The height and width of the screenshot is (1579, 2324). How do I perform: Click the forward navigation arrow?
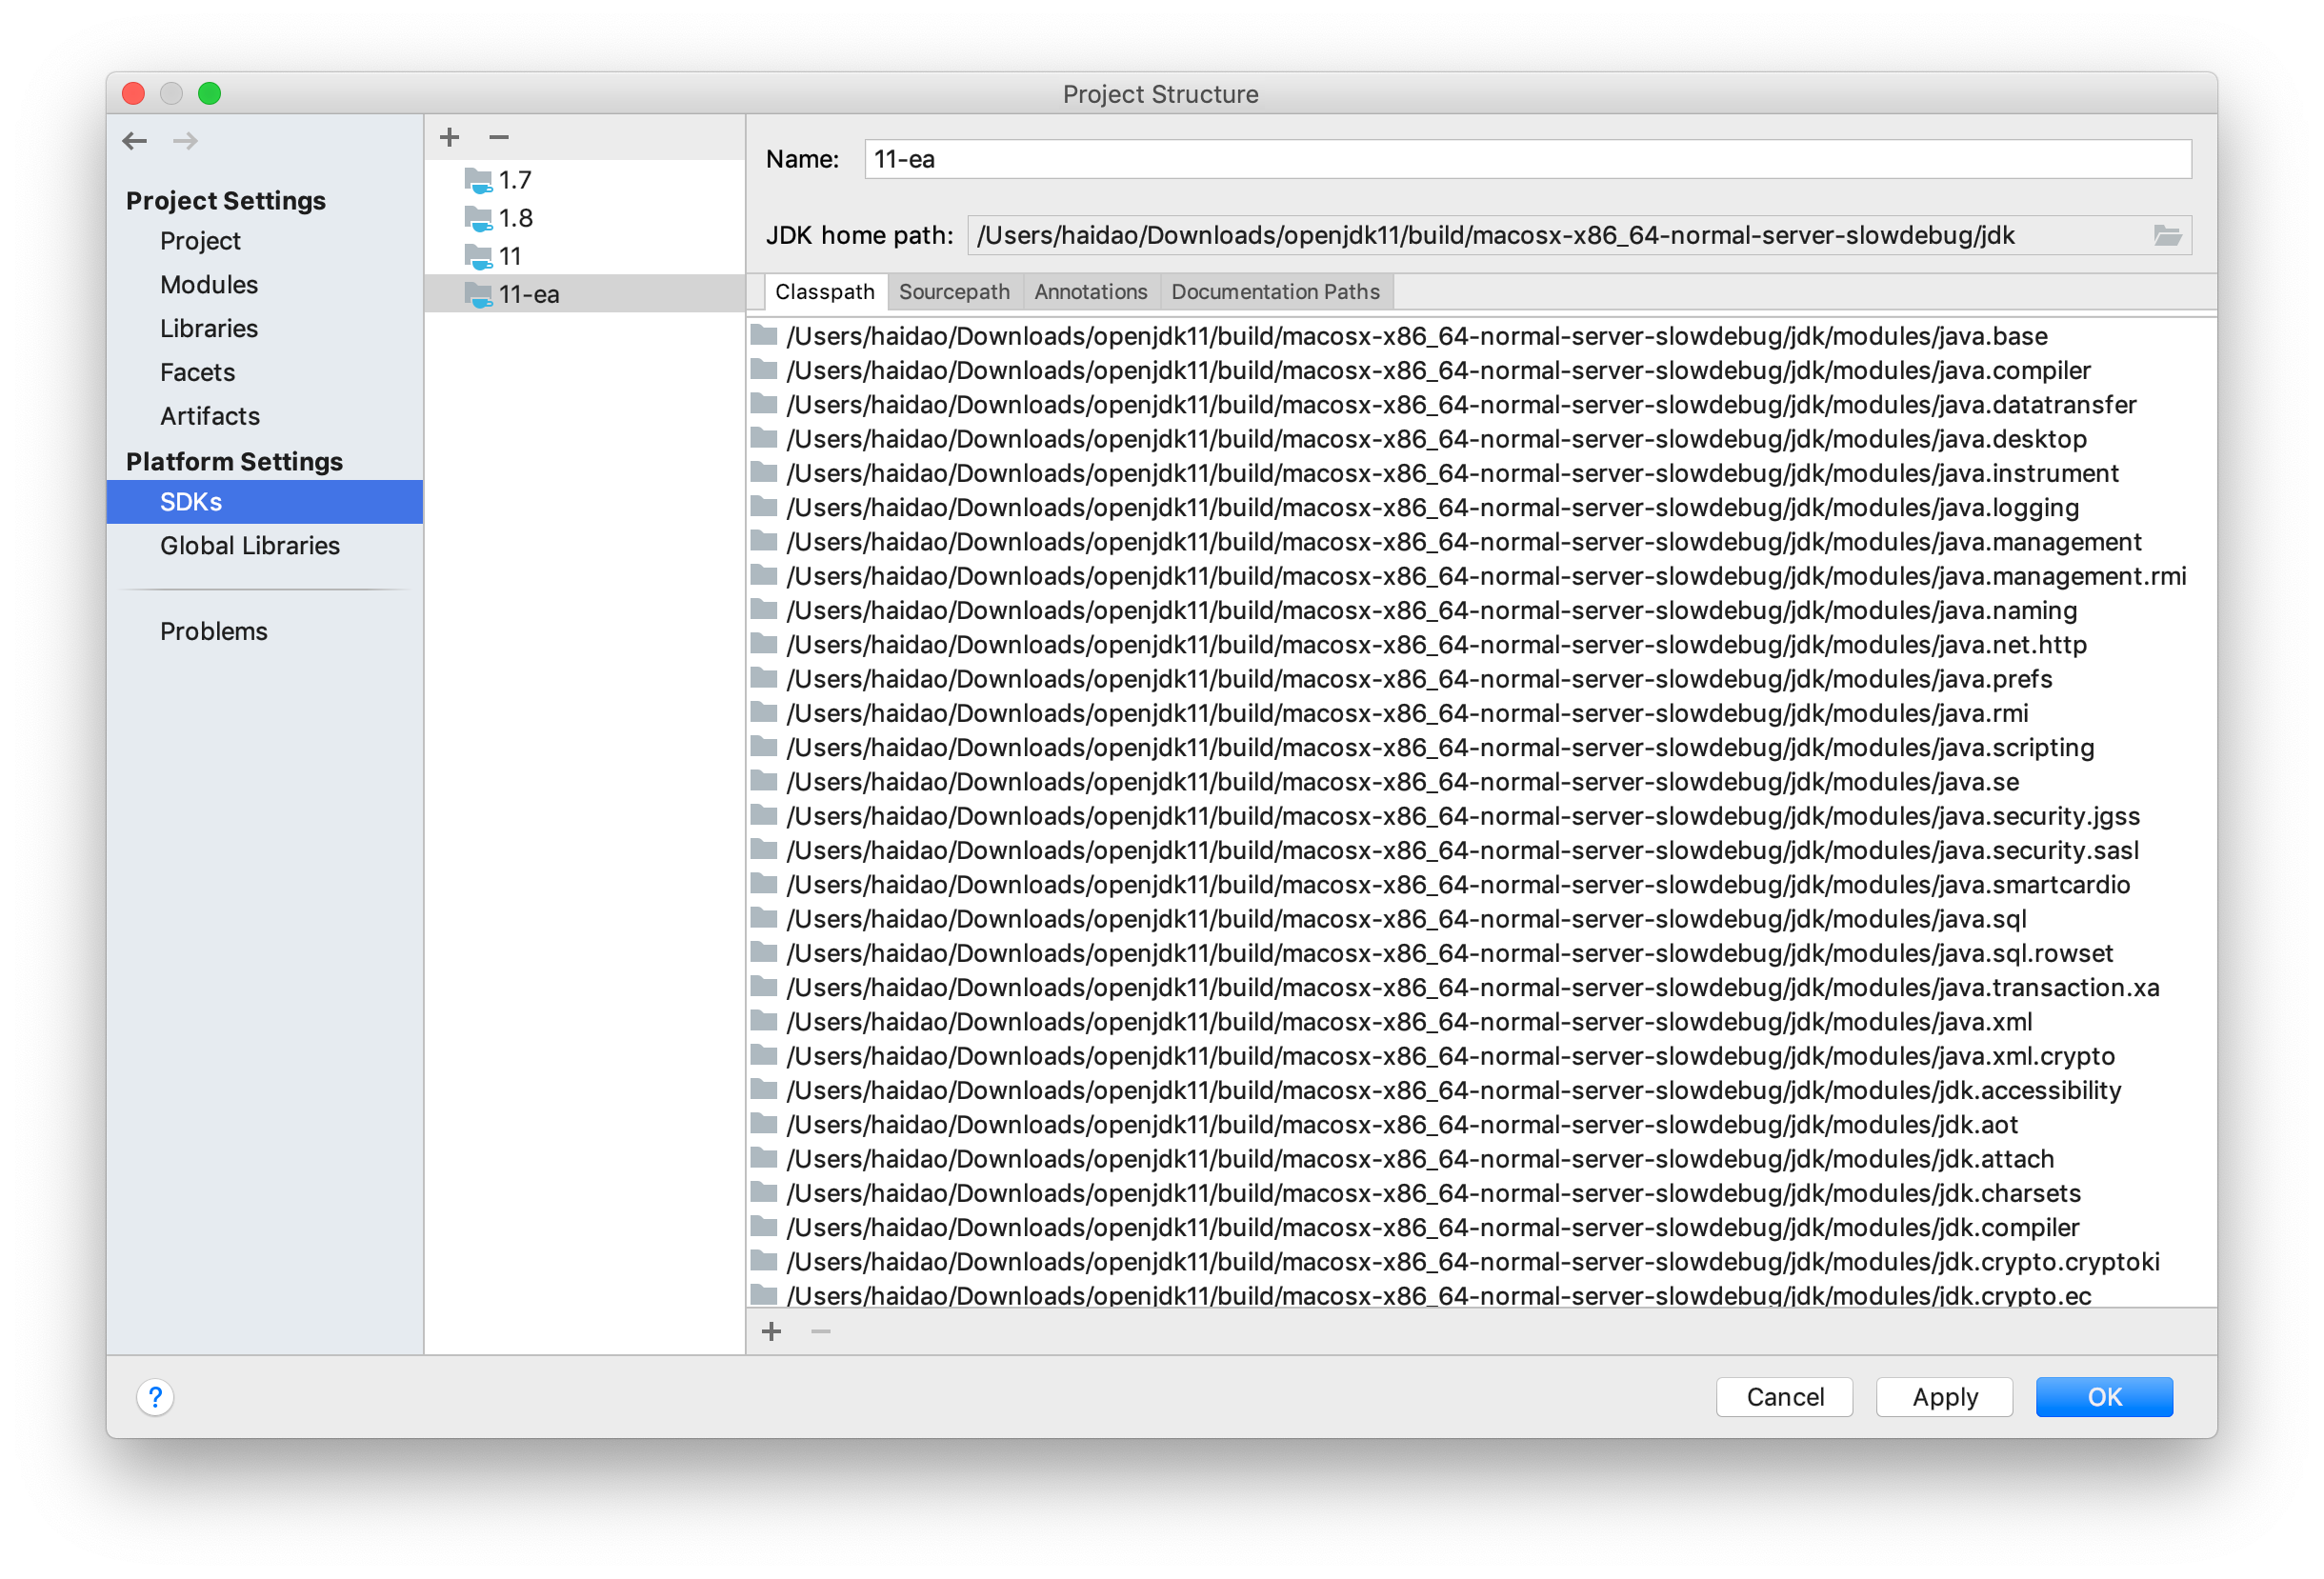185,141
